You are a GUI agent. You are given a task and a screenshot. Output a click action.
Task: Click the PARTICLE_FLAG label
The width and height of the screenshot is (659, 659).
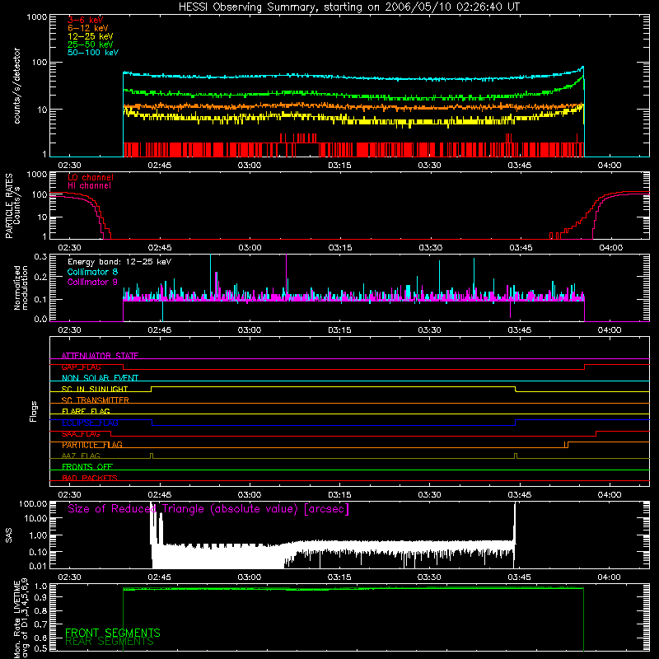pyautogui.click(x=92, y=445)
